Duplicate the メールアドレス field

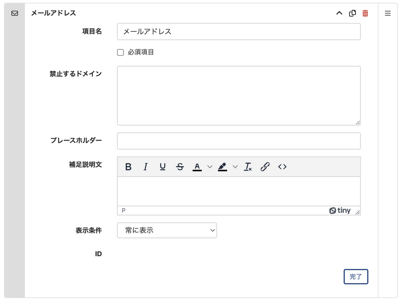(x=353, y=13)
